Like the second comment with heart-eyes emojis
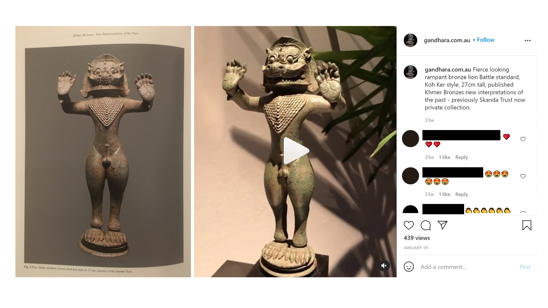Image resolution: width=548 pixels, height=308 pixels. (x=523, y=176)
